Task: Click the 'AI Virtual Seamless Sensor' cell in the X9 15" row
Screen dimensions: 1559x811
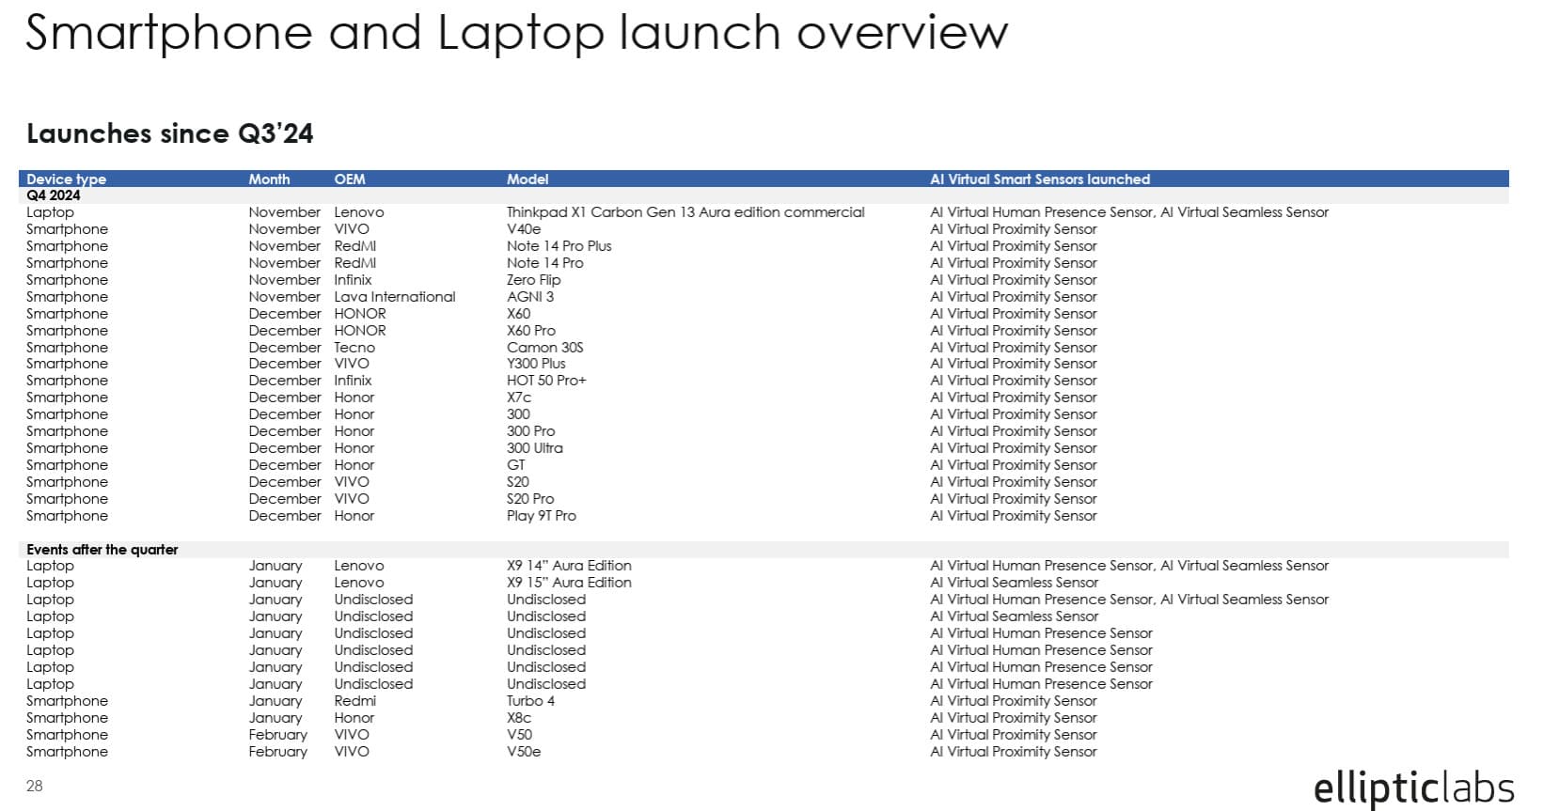Action: (1014, 583)
